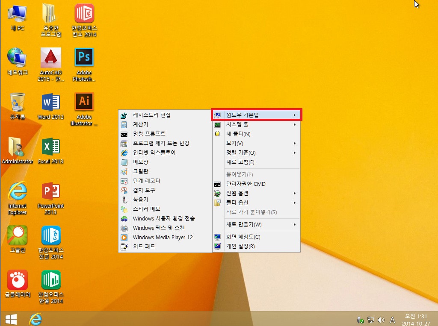438x326 pixels.
Task: Select the Internet Explorer desktop icon
Action: [17, 198]
